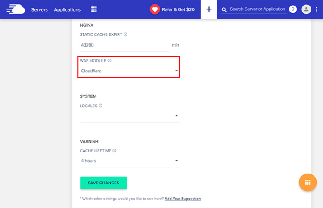Show info for Static Cache Expiry
Image resolution: width=323 pixels, height=208 pixels.
[125, 34]
